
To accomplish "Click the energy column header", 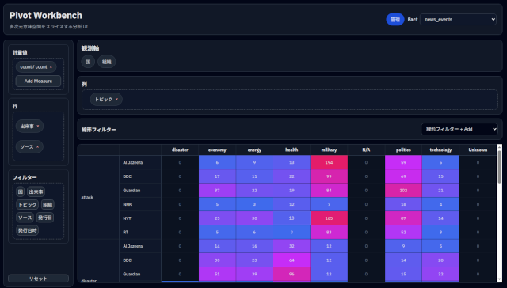I will 254,150.
